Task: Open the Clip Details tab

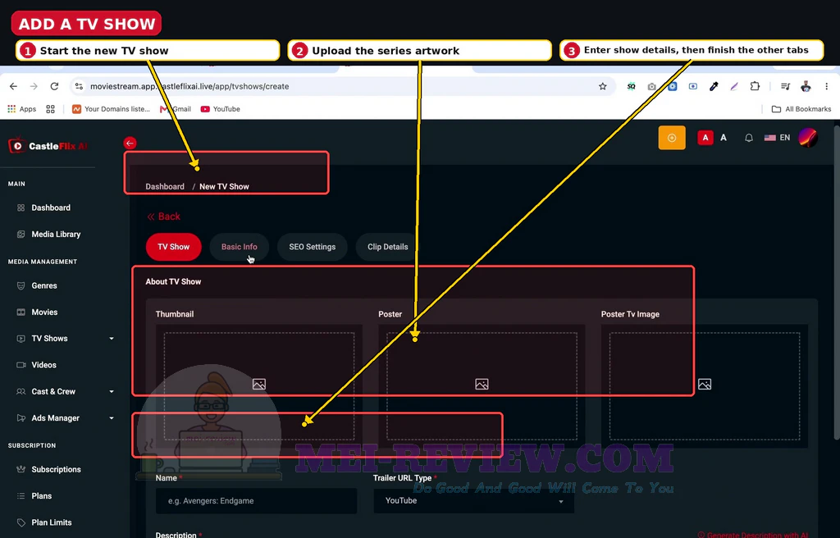Action: (x=387, y=247)
